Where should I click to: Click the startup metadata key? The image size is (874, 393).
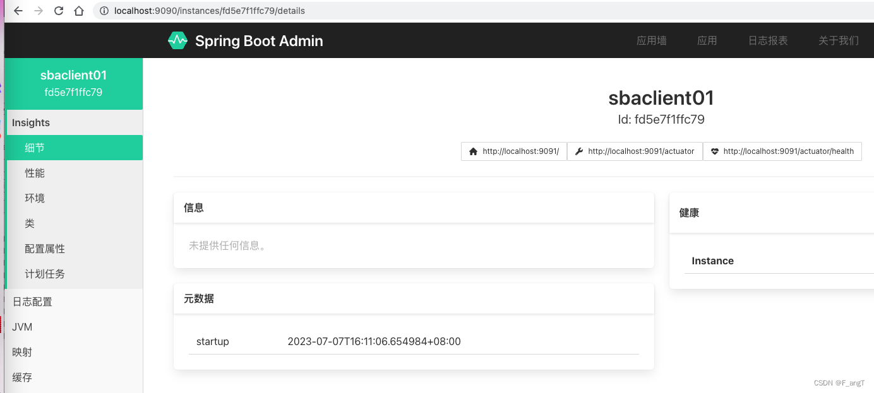pos(212,341)
